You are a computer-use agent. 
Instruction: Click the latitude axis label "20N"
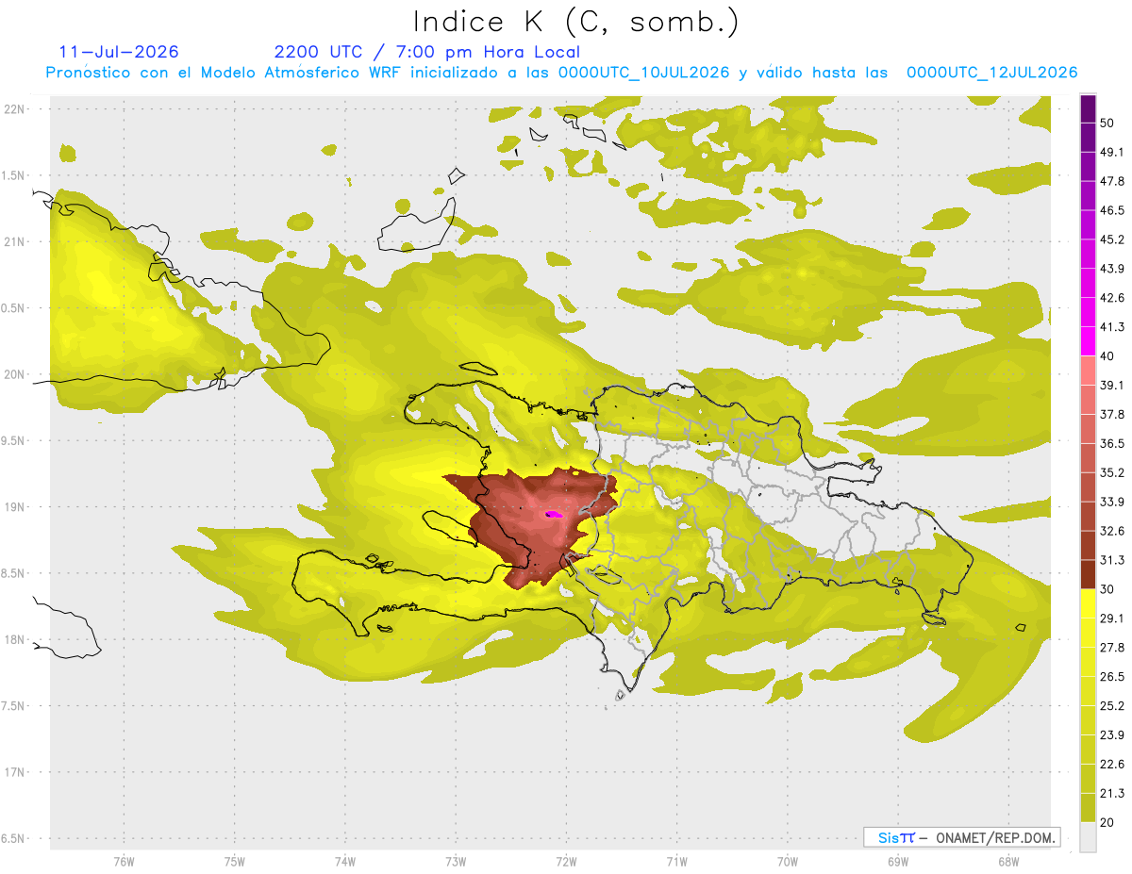(14, 374)
